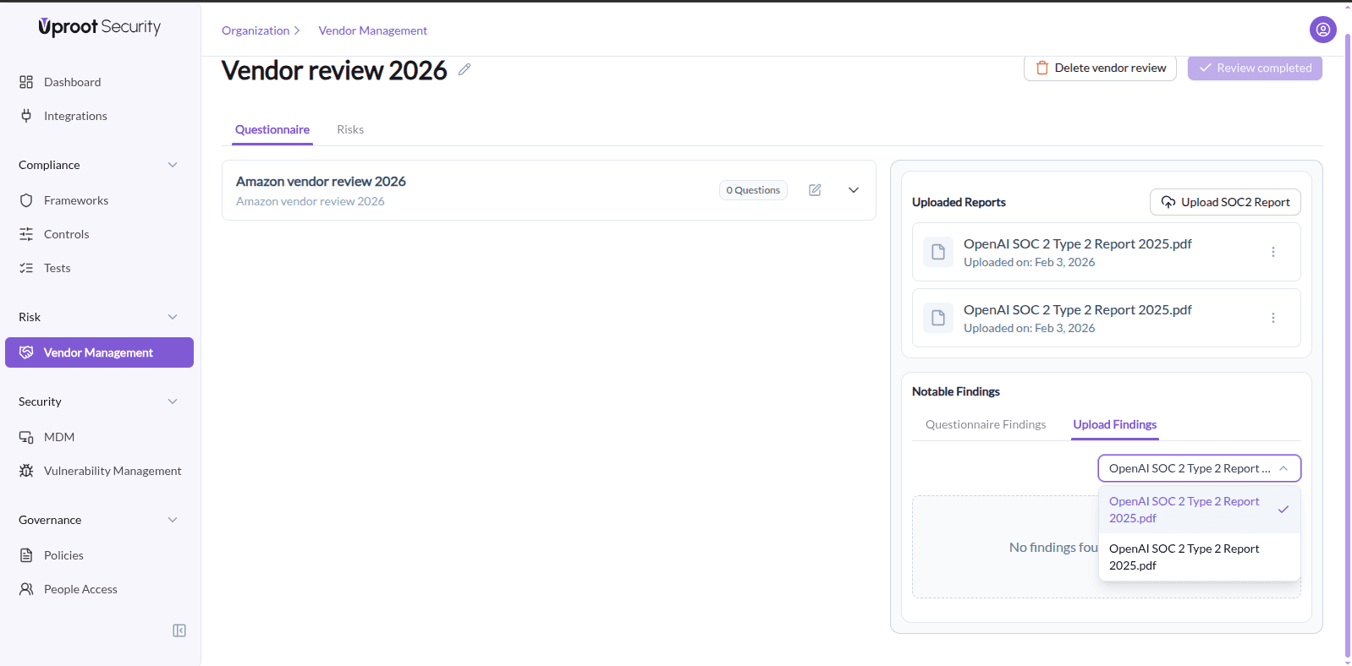Open options menu for first uploaded SOC report
This screenshot has height=666, width=1352.
pos(1272,252)
